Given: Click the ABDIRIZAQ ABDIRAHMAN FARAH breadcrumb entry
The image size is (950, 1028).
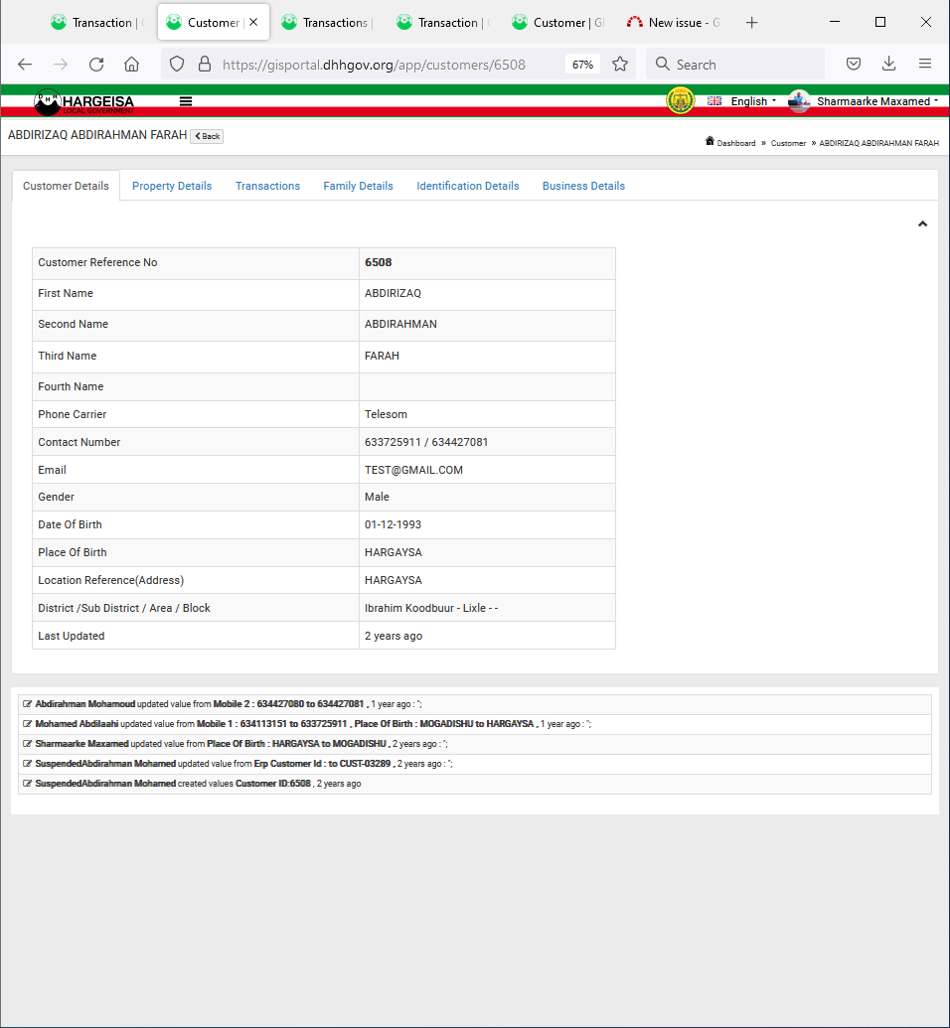Looking at the screenshot, I should click(x=878, y=143).
